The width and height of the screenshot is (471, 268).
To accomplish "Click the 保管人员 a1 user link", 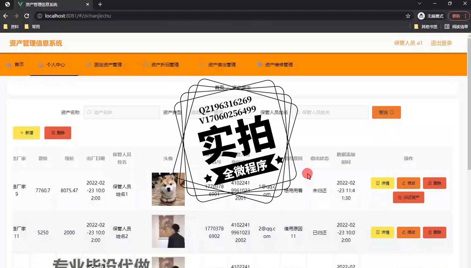I will pyautogui.click(x=409, y=43).
